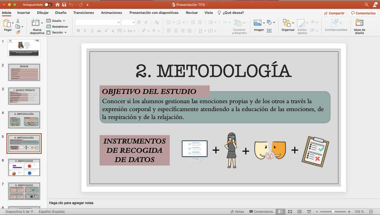Open the Revisar ribbon tab

tap(192, 13)
